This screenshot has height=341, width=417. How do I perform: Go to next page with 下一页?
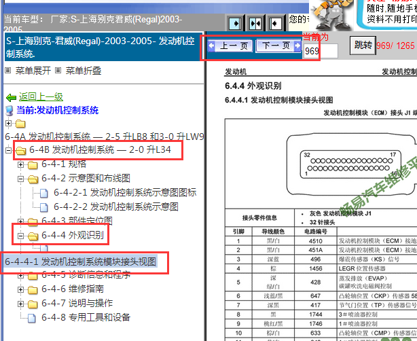tap(278, 46)
